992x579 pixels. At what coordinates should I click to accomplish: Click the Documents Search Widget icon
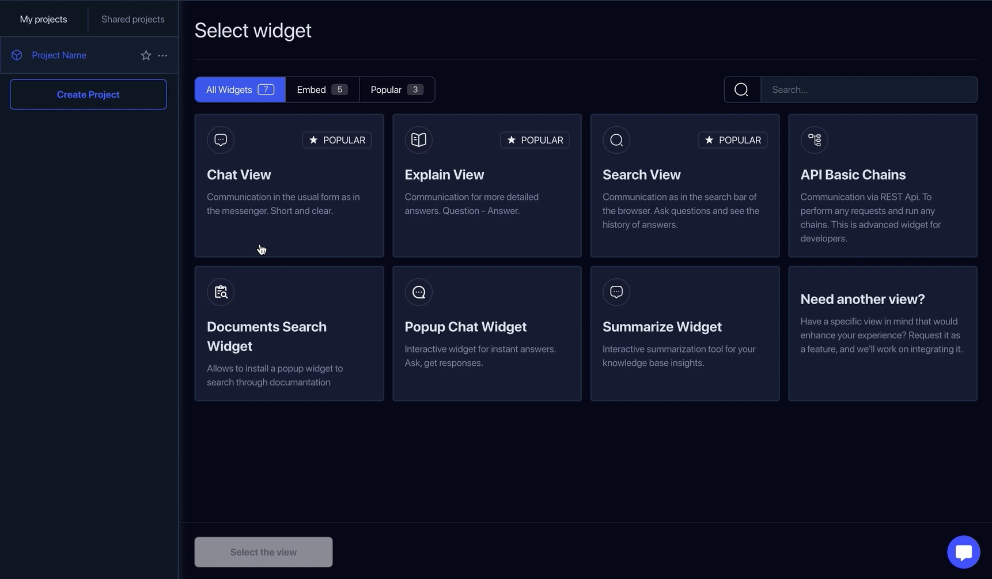(221, 292)
